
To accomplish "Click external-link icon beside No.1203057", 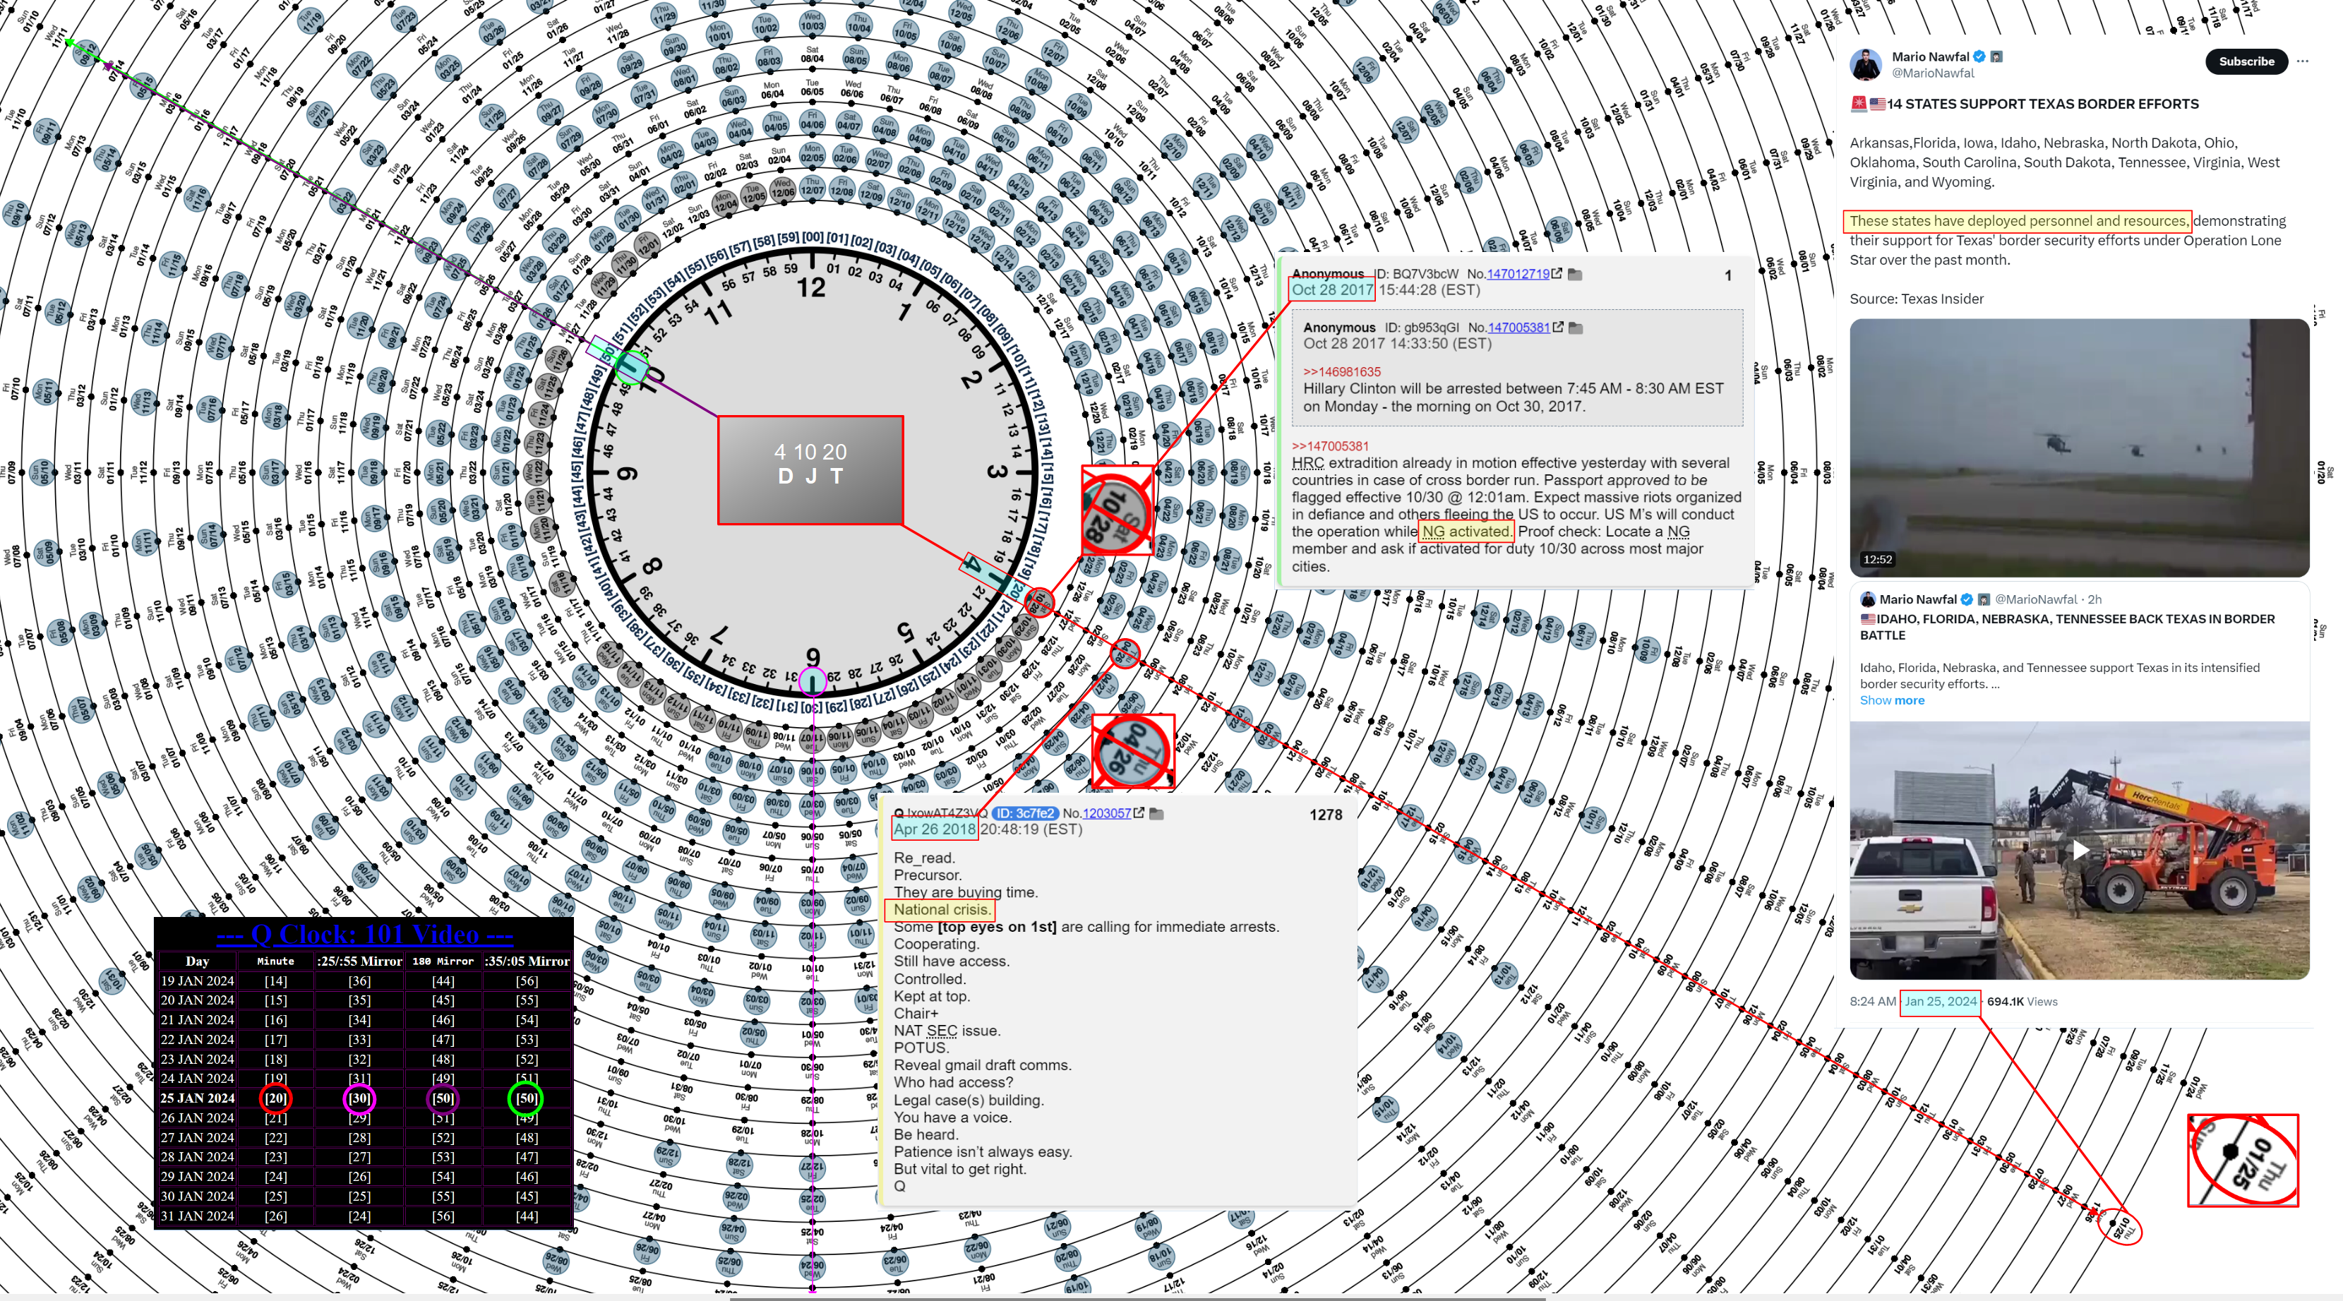I will pyautogui.click(x=1139, y=813).
